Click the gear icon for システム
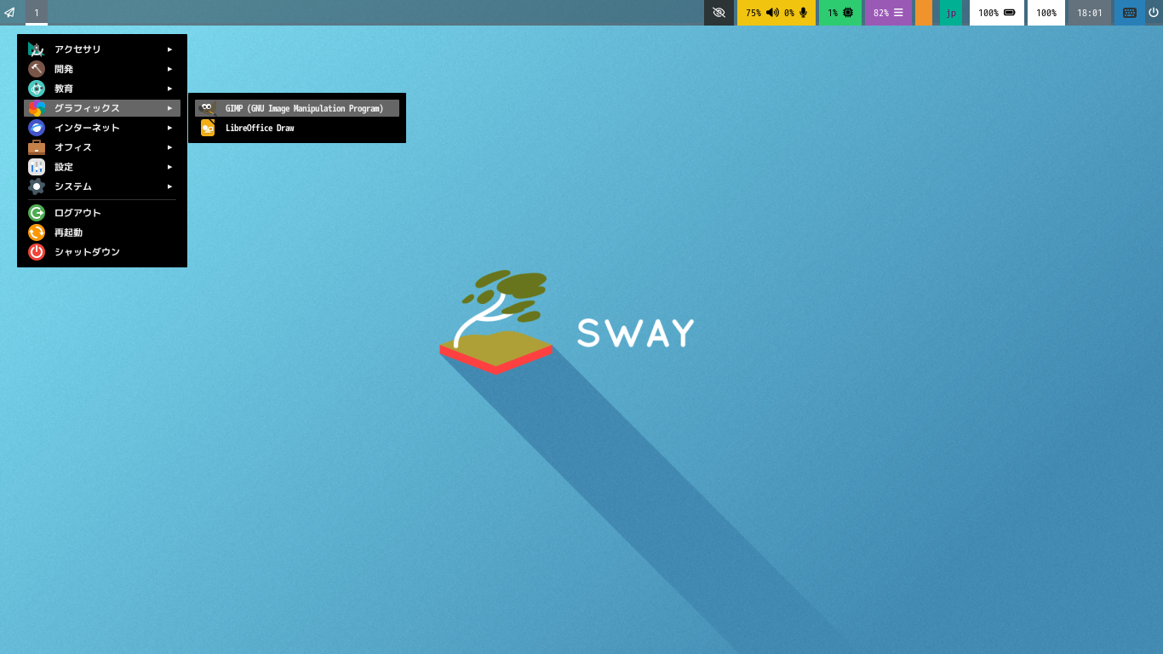1163x654 pixels. coord(37,186)
